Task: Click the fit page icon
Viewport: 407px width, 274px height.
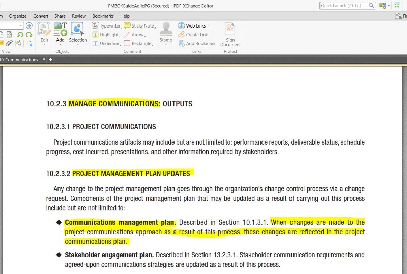Action: coord(9,35)
